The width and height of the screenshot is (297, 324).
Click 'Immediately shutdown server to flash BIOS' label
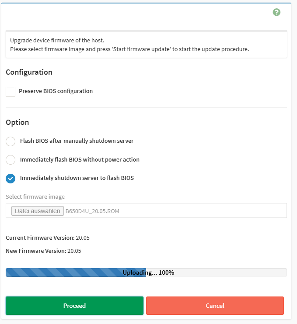[x=77, y=178]
